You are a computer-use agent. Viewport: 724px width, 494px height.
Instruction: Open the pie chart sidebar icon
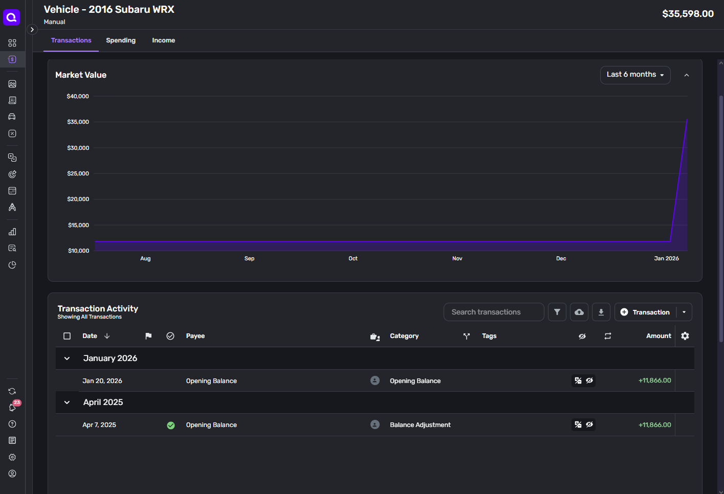pos(12,265)
